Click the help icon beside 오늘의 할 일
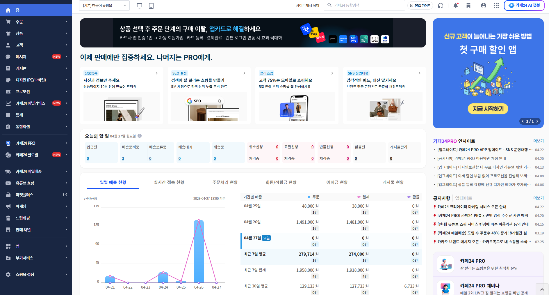This screenshot has height=295, width=549. point(140,136)
